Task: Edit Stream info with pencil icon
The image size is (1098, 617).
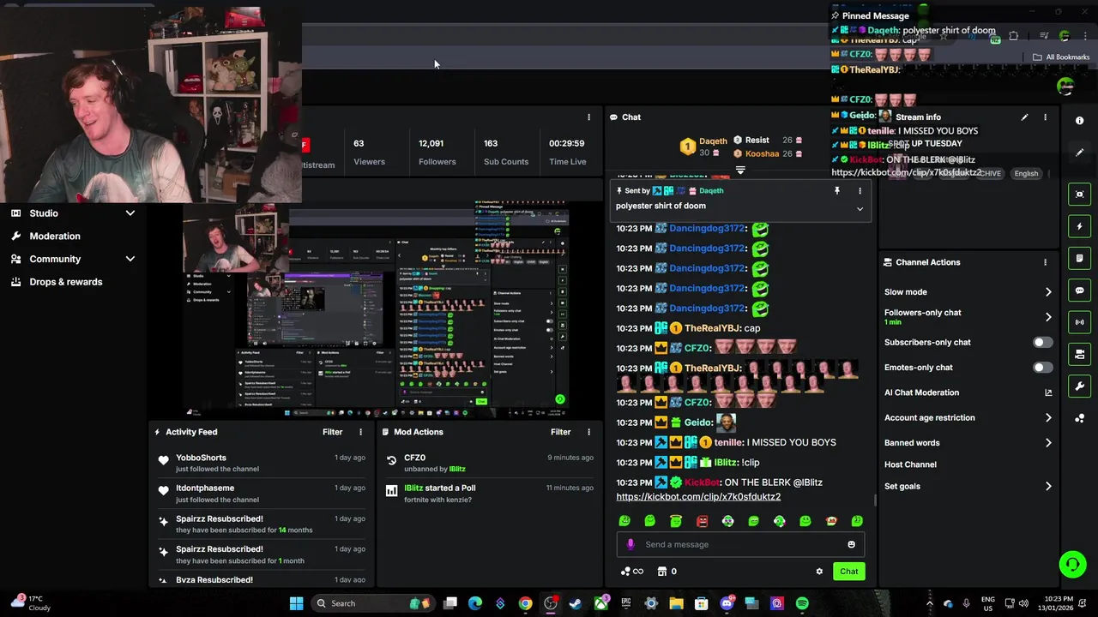Action: (1024, 117)
